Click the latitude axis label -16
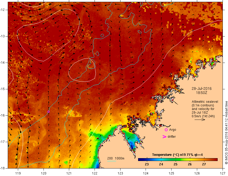Screen dimensions: 228x176 3,115
